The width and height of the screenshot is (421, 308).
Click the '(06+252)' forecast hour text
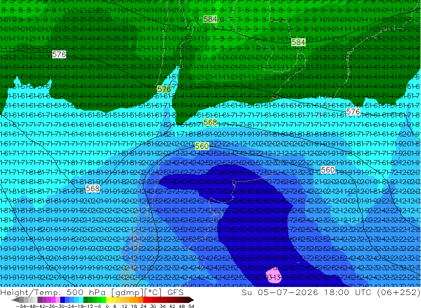pos(399,292)
